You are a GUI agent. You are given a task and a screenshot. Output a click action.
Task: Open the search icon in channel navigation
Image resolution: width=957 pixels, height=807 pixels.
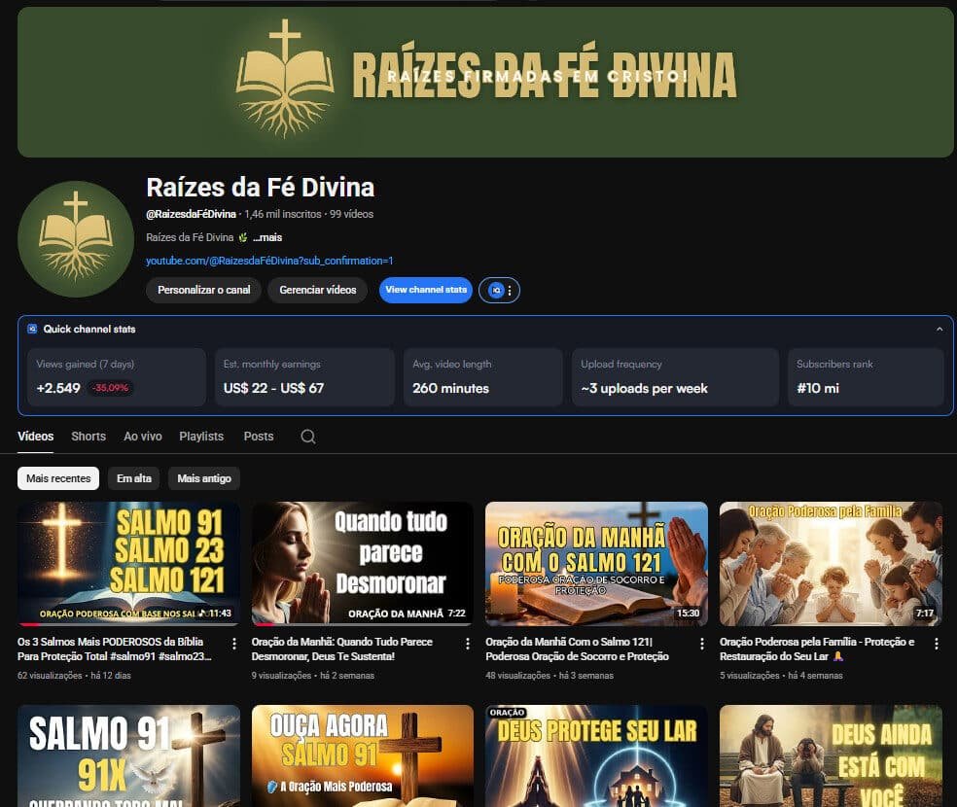(307, 437)
